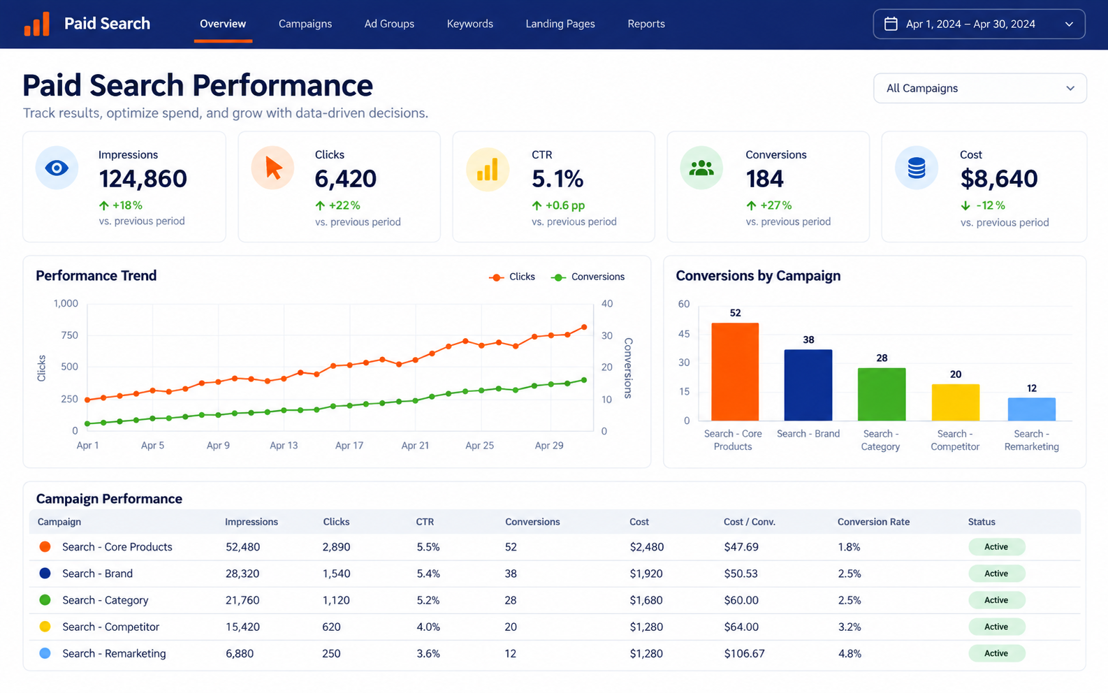Click the bar chart icon on CTR card

487,168
